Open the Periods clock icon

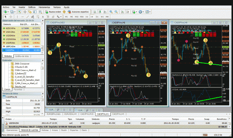click(x=140, y=12)
